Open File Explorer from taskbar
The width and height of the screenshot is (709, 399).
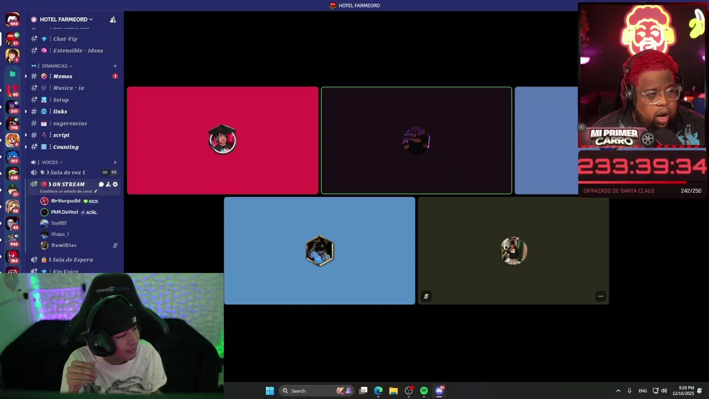coord(393,391)
